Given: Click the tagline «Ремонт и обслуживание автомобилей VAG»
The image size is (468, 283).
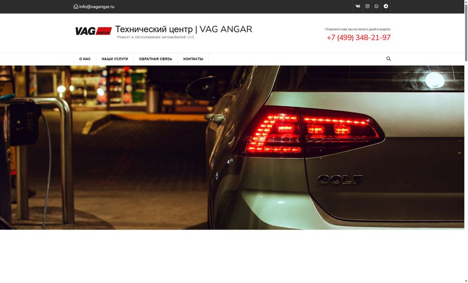Looking at the screenshot, I should pyautogui.click(x=155, y=37).
